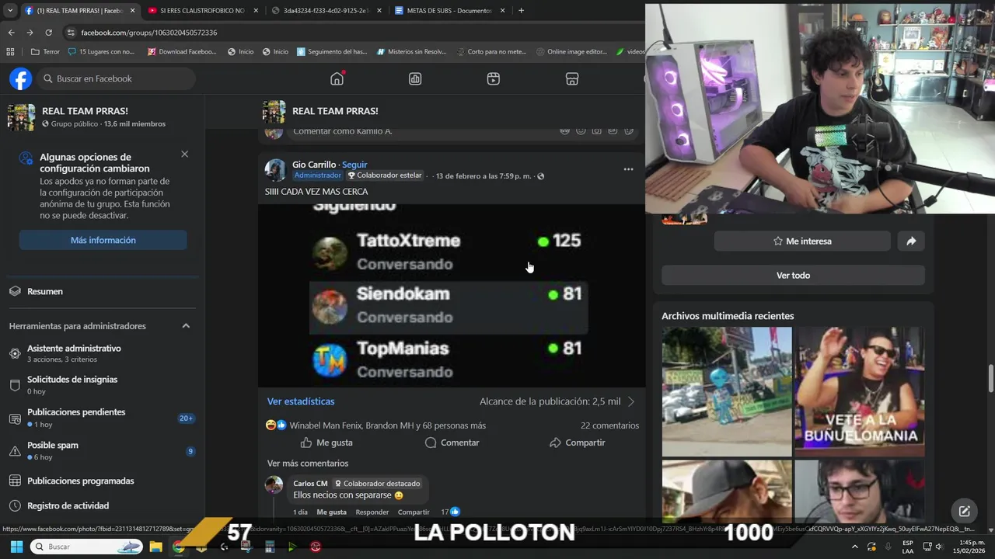Click the Buscar en Facebook search field
This screenshot has height=559, width=995.
pyautogui.click(x=116, y=78)
